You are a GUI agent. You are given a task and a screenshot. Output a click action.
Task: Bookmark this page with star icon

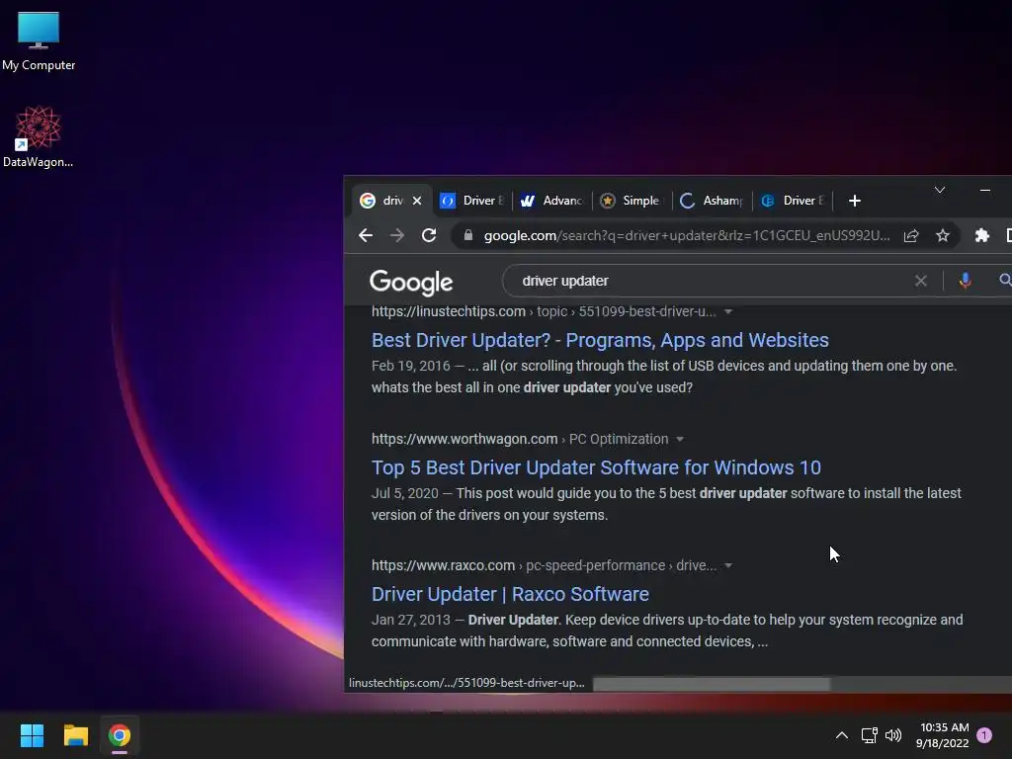click(943, 235)
